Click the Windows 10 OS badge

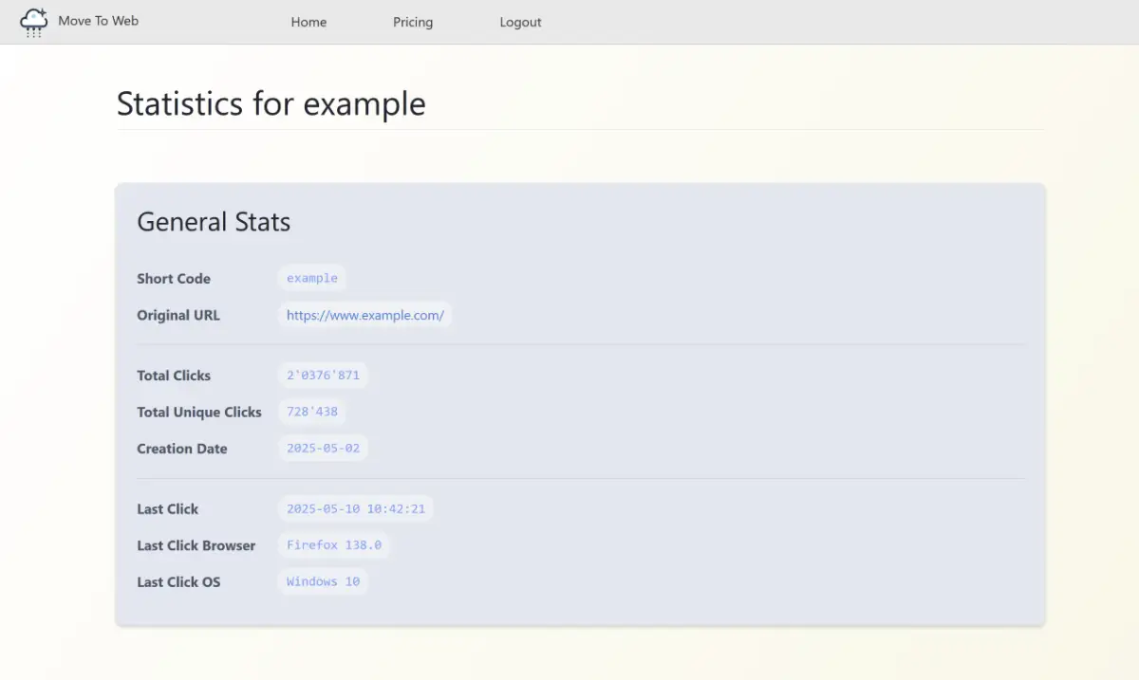coord(323,581)
